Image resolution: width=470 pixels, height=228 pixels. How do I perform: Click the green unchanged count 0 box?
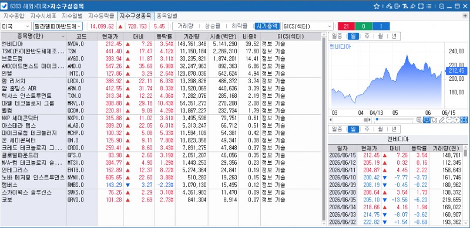[x=363, y=26]
